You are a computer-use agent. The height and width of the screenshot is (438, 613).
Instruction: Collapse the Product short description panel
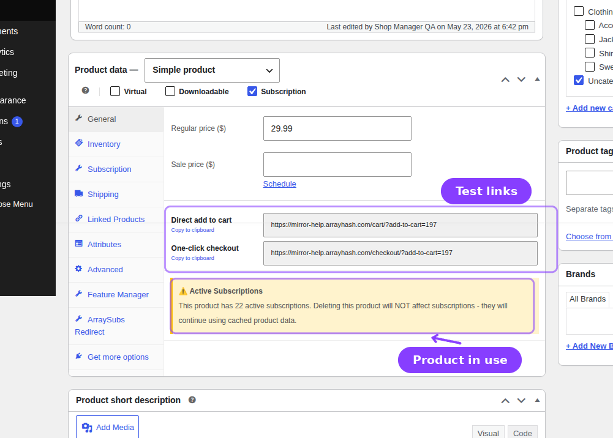[537, 400]
